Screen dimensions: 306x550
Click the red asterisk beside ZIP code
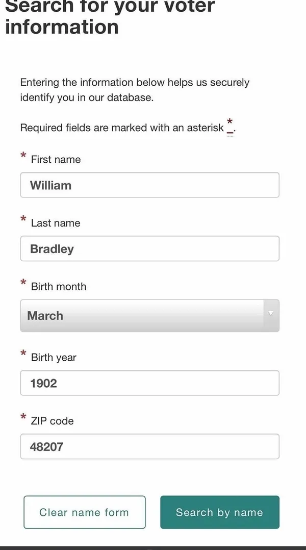pos(23,417)
